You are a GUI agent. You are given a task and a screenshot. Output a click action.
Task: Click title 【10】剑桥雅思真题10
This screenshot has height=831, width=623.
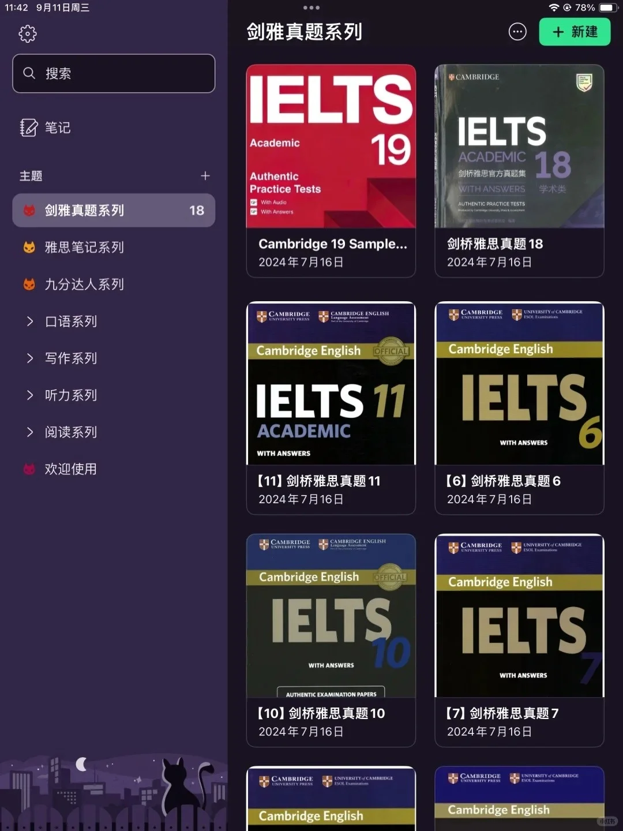[x=320, y=714]
